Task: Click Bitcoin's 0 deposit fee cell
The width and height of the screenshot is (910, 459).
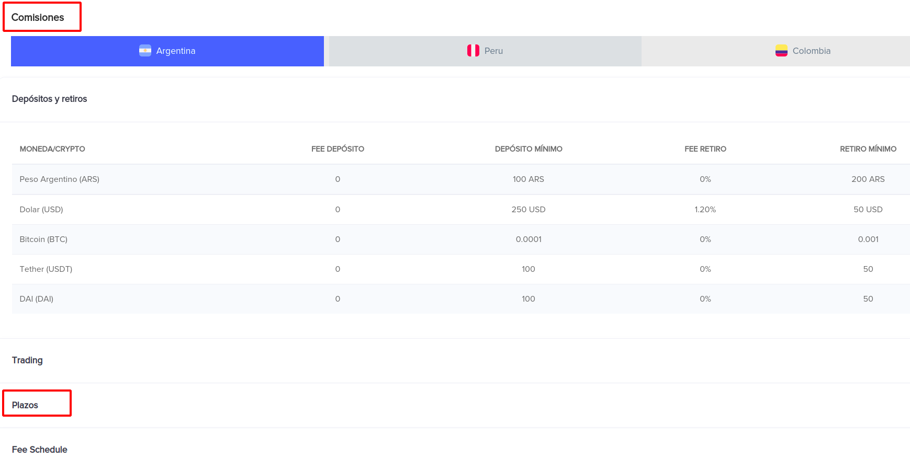Action: (338, 239)
